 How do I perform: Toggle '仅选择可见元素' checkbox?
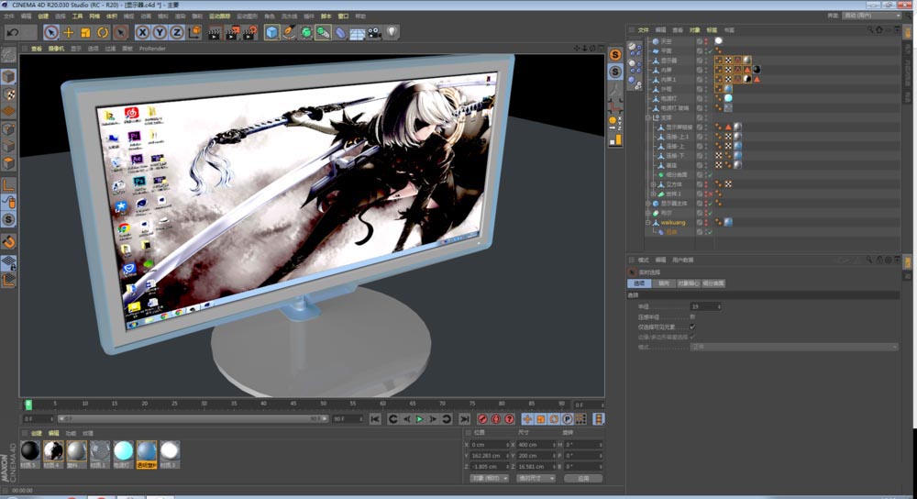692,327
